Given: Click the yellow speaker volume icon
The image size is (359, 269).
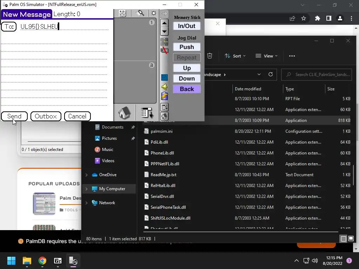Looking at the screenshot, I should 164,87.
